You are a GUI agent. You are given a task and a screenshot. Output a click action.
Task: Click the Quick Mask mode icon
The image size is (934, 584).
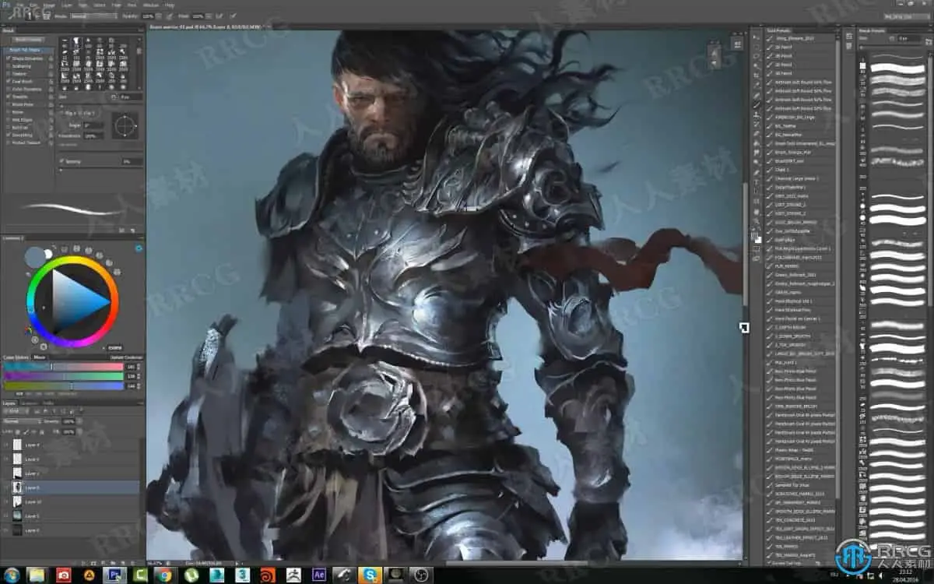tap(756, 248)
